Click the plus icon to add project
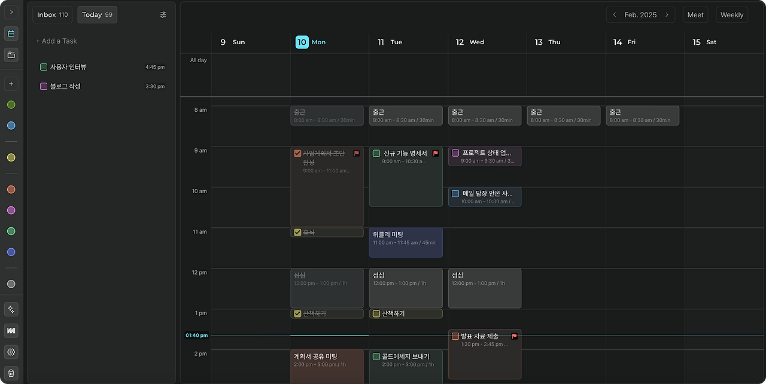The width and height of the screenshot is (766, 384). pos(11,84)
